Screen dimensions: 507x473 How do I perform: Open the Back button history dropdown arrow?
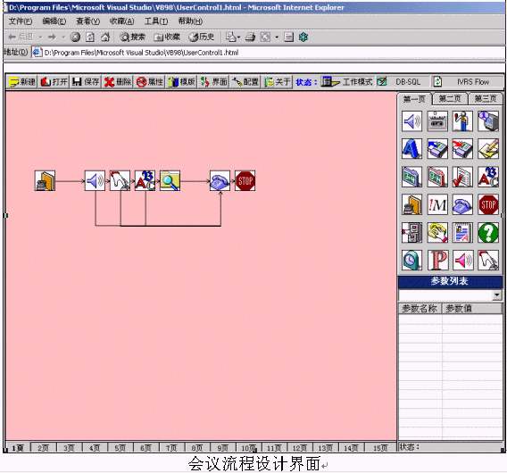[40, 37]
